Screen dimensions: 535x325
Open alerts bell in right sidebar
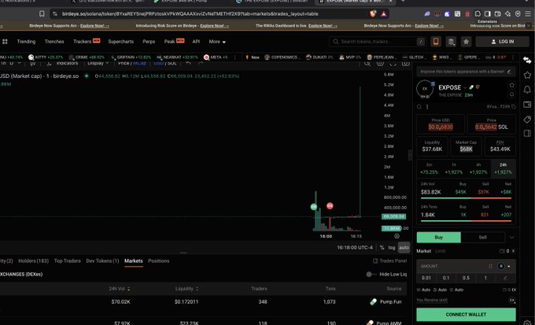[x=527, y=90]
